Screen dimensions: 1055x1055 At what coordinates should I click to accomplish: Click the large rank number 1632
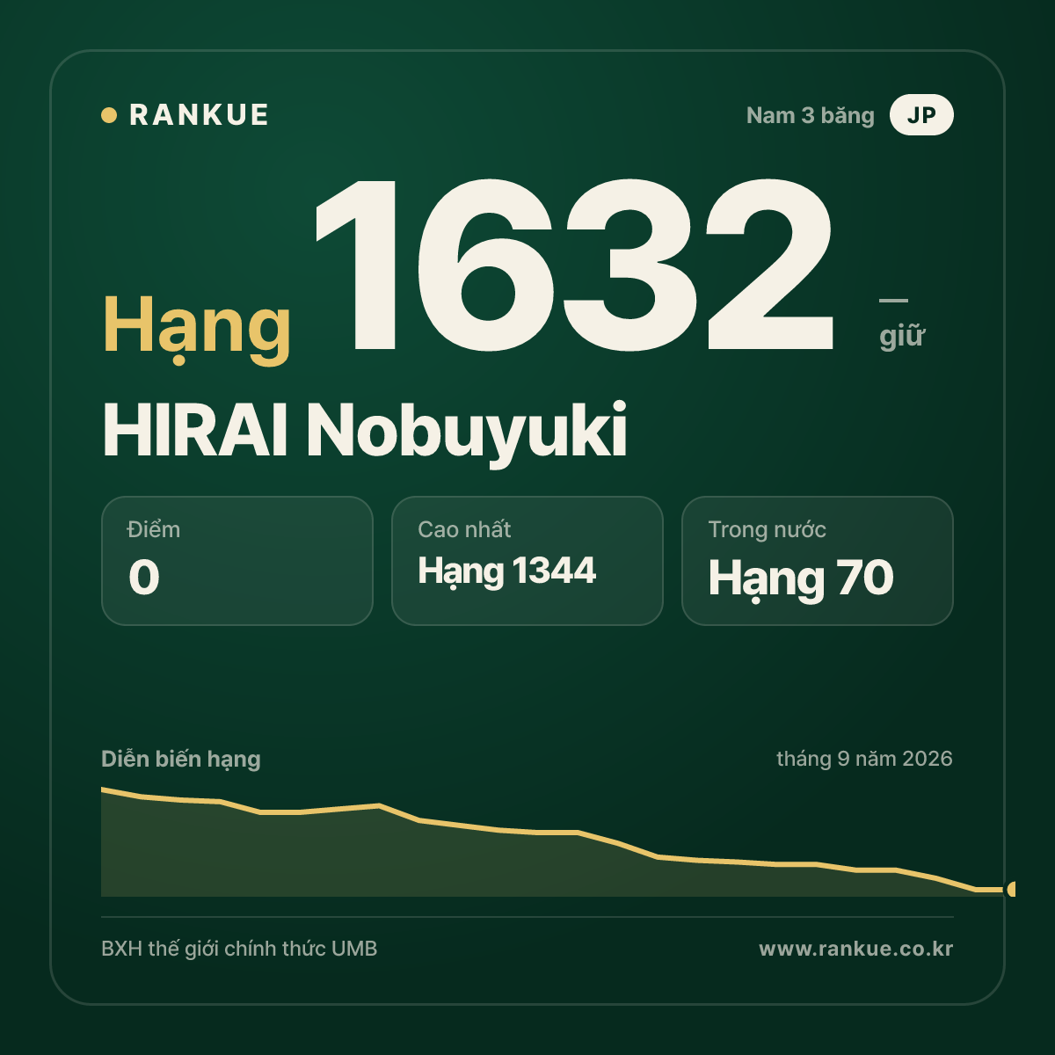click(573, 265)
